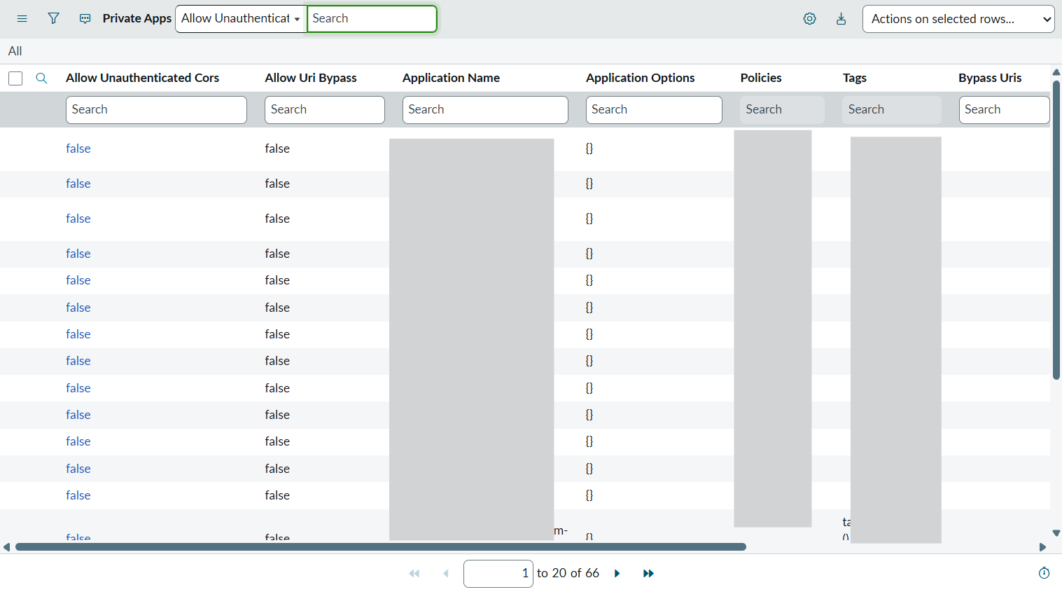Image resolution: width=1062 pixels, height=592 pixels.
Task: Open the Allow Unauthenticated search field dropdown
Action: (x=241, y=19)
